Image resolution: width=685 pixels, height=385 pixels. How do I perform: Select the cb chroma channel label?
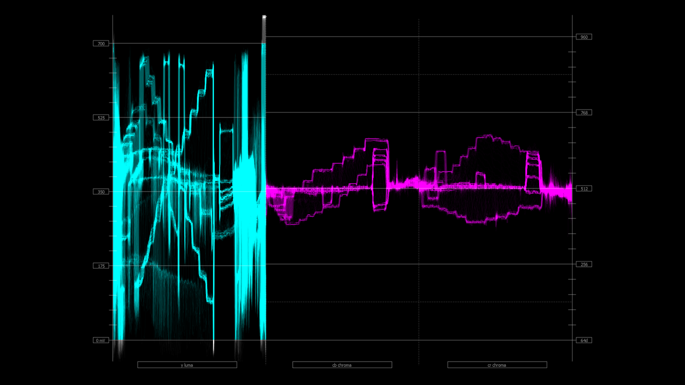342,365
